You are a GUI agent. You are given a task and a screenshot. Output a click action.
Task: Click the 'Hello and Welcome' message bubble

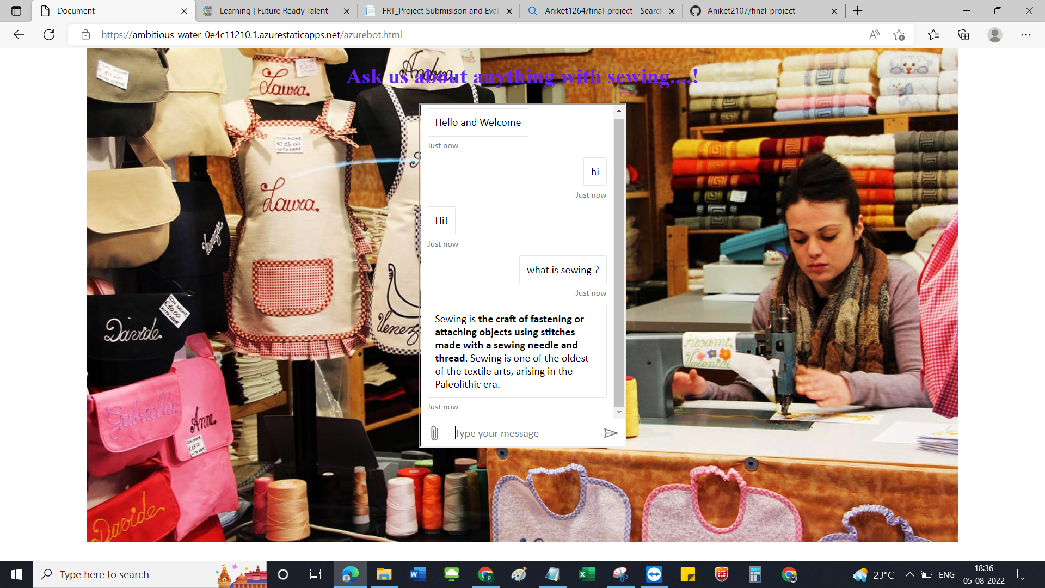(x=478, y=122)
